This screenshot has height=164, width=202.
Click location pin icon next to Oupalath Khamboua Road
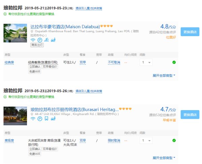(x=32, y=31)
